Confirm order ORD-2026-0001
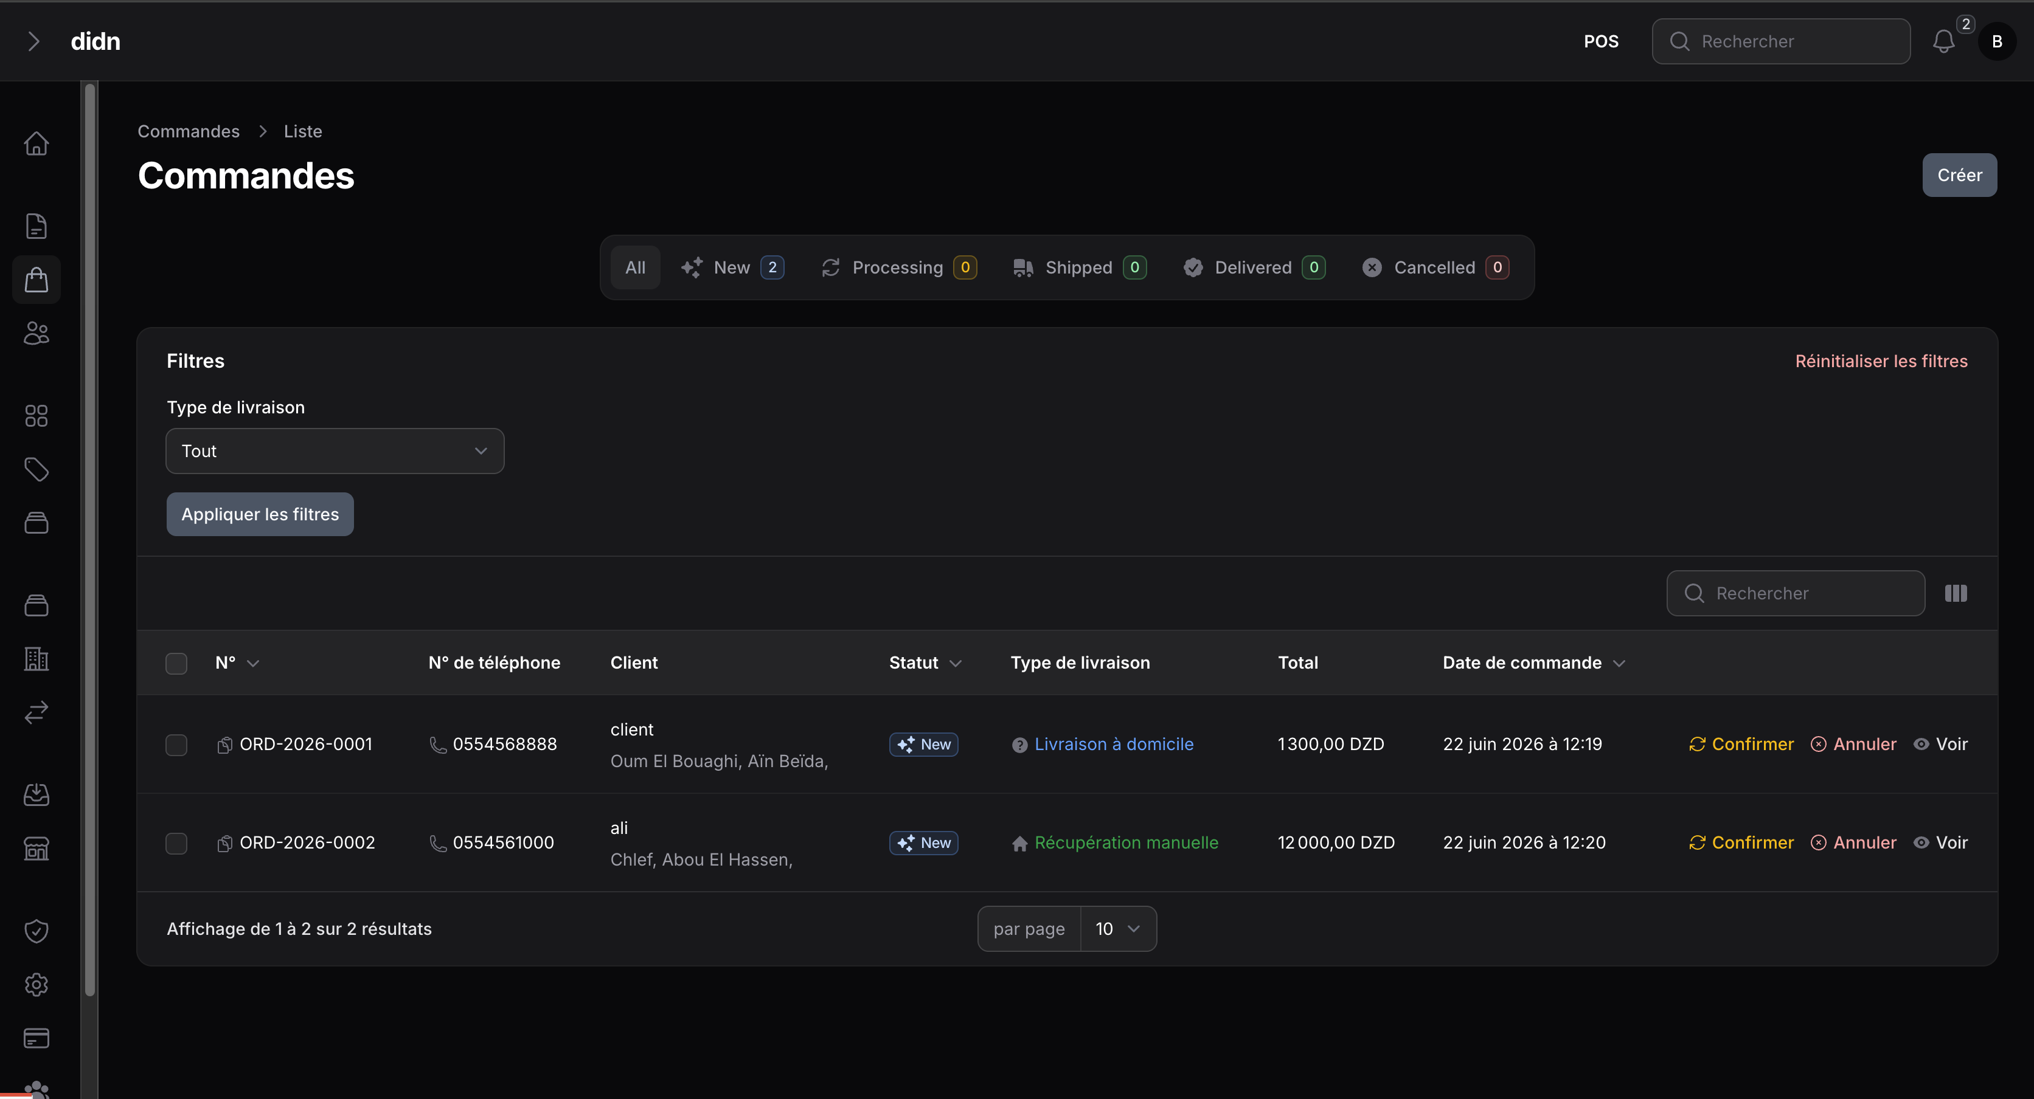Viewport: 2034px width, 1099px height. tap(1741, 745)
